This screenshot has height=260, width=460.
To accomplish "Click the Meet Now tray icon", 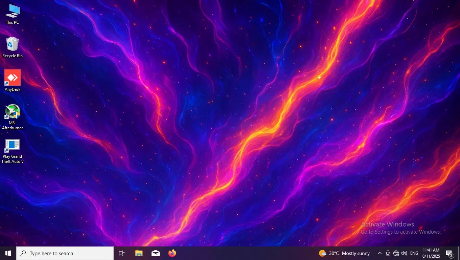I will pos(388,253).
